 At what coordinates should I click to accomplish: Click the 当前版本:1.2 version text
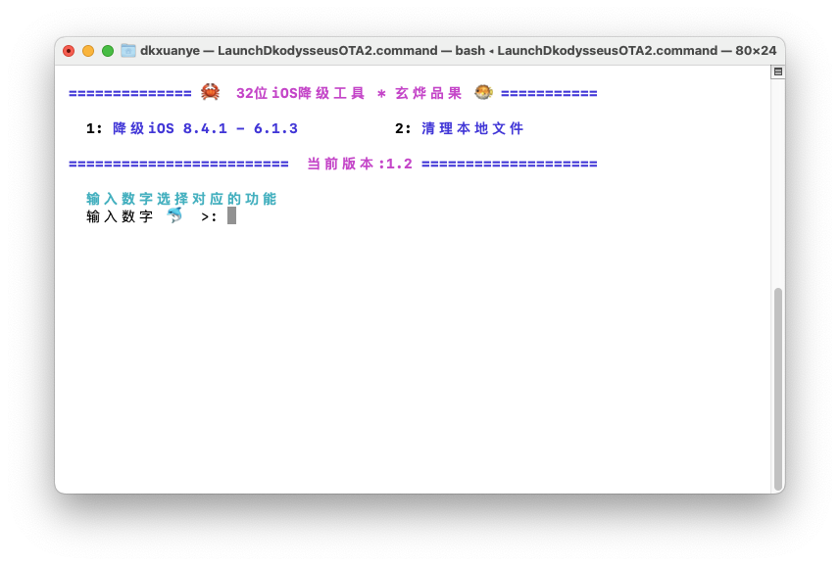(359, 164)
